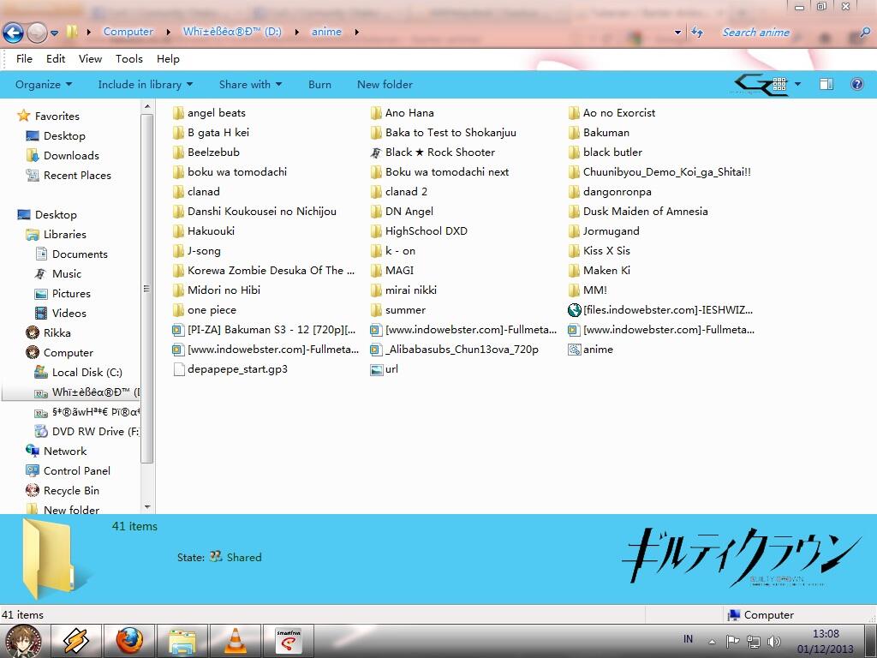Open Downloads in the Favorites list
This screenshot has height=658, width=877.
(71, 156)
